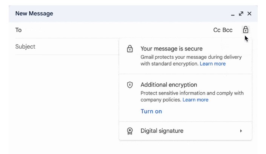This screenshot has height=154, width=266.
Task: Minimize the New Message compose window
Action: (x=233, y=14)
